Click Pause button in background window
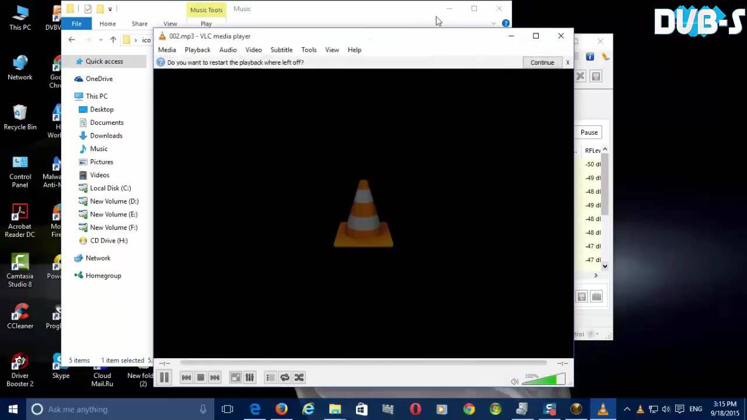Viewport: 747px width, 420px height. point(589,132)
